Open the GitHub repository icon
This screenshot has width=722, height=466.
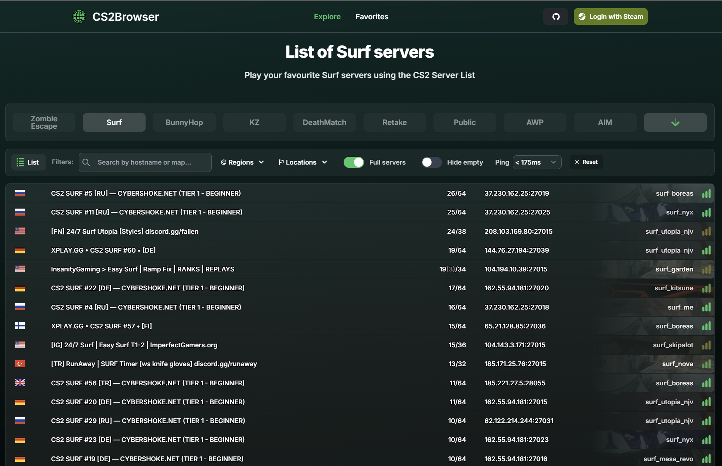click(556, 16)
